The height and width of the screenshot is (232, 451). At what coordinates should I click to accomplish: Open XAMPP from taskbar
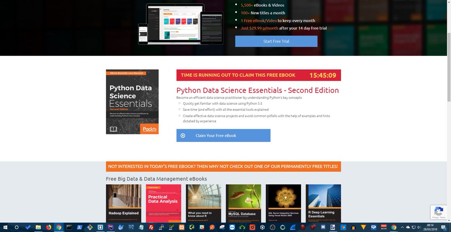[x=182, y=227]
